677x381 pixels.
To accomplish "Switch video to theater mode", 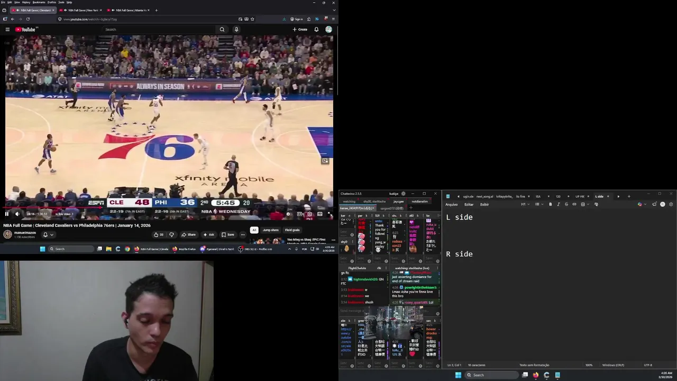I will (x=319, y=214).
